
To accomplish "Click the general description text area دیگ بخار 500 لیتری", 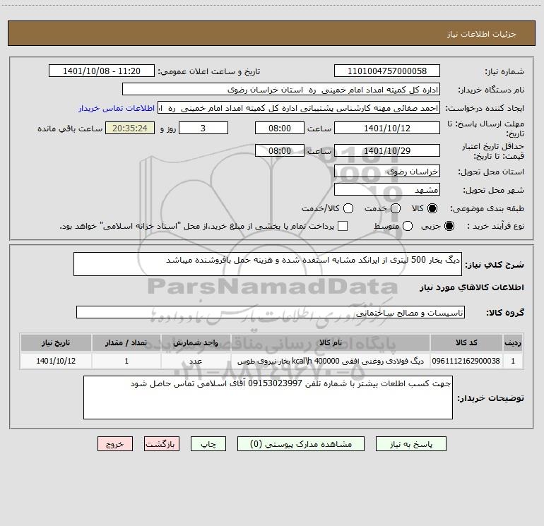I will [x=268, y=264].
